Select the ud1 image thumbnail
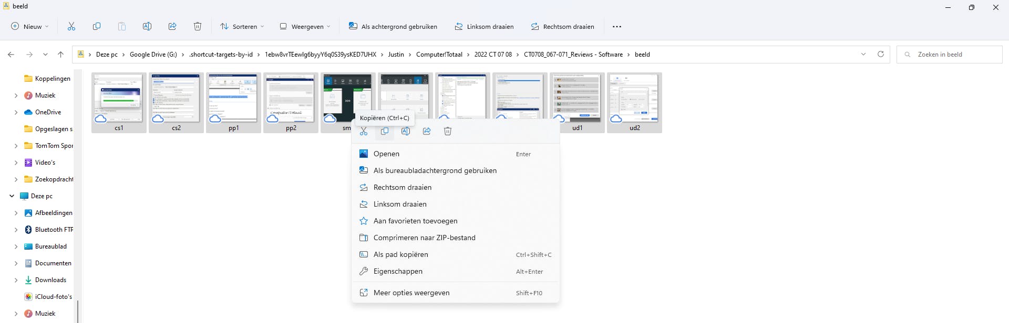Image resolution: width=1009 pixels, height=323 pixels. (577, 102)
